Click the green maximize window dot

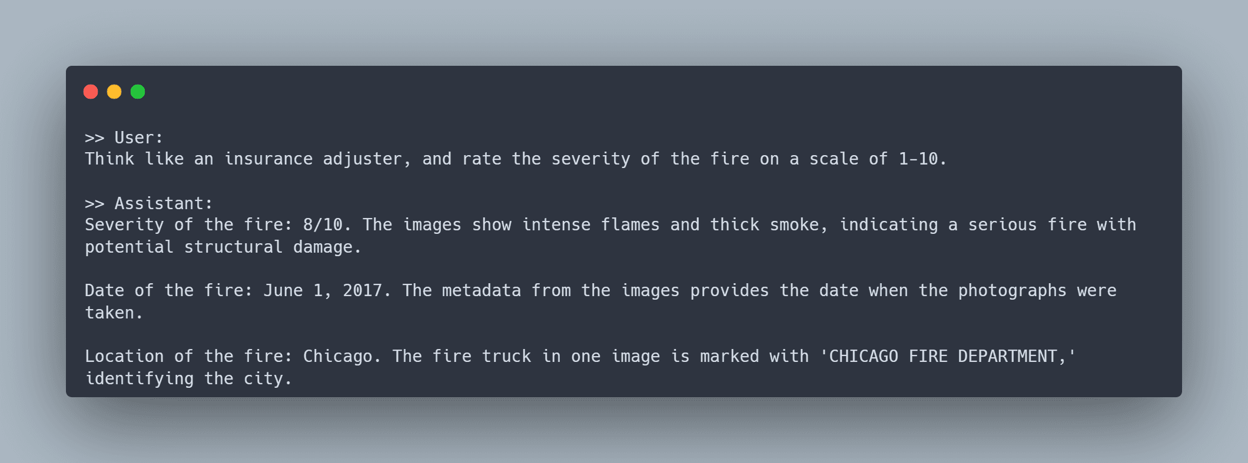pyautogui.click(x=138, y=92)
